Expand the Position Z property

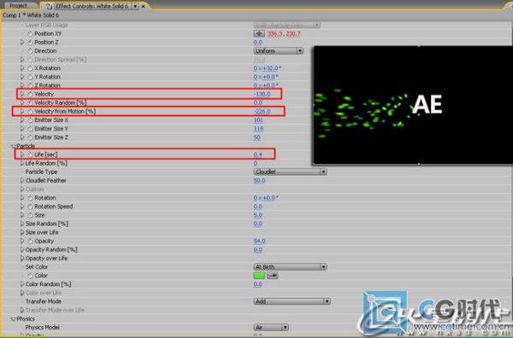pos(22,42)
